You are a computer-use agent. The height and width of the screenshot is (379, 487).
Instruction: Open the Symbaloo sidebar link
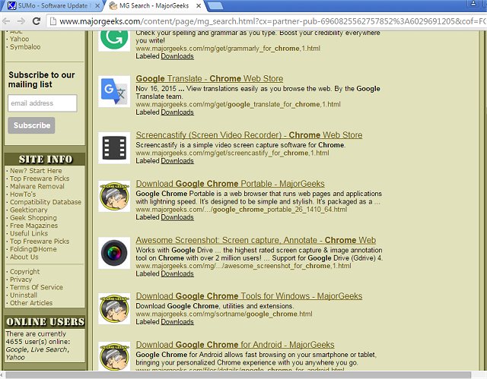pyautogui.click(x=25, y=47)
